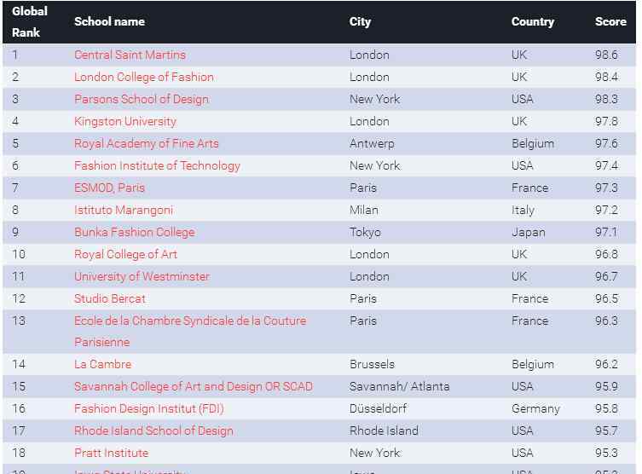Viewport: 642px width, 474px height.
Task: Click the Royal College of Art link
Action: pyautogui.click(x=125, y=254)
